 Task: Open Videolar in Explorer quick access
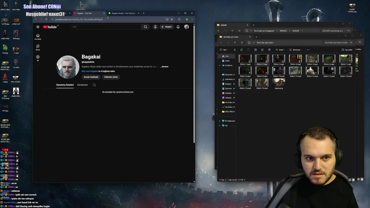coord(228,98)
